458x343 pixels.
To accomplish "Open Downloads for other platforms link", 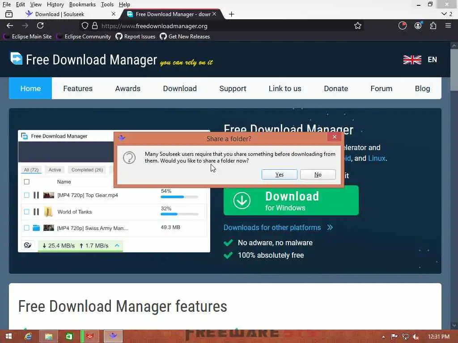I will tap(278, 227).
